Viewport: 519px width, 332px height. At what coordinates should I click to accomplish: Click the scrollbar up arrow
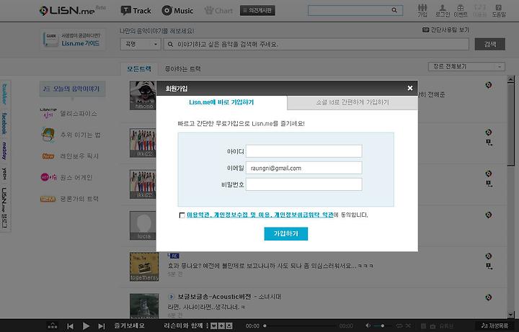point(511,79)
